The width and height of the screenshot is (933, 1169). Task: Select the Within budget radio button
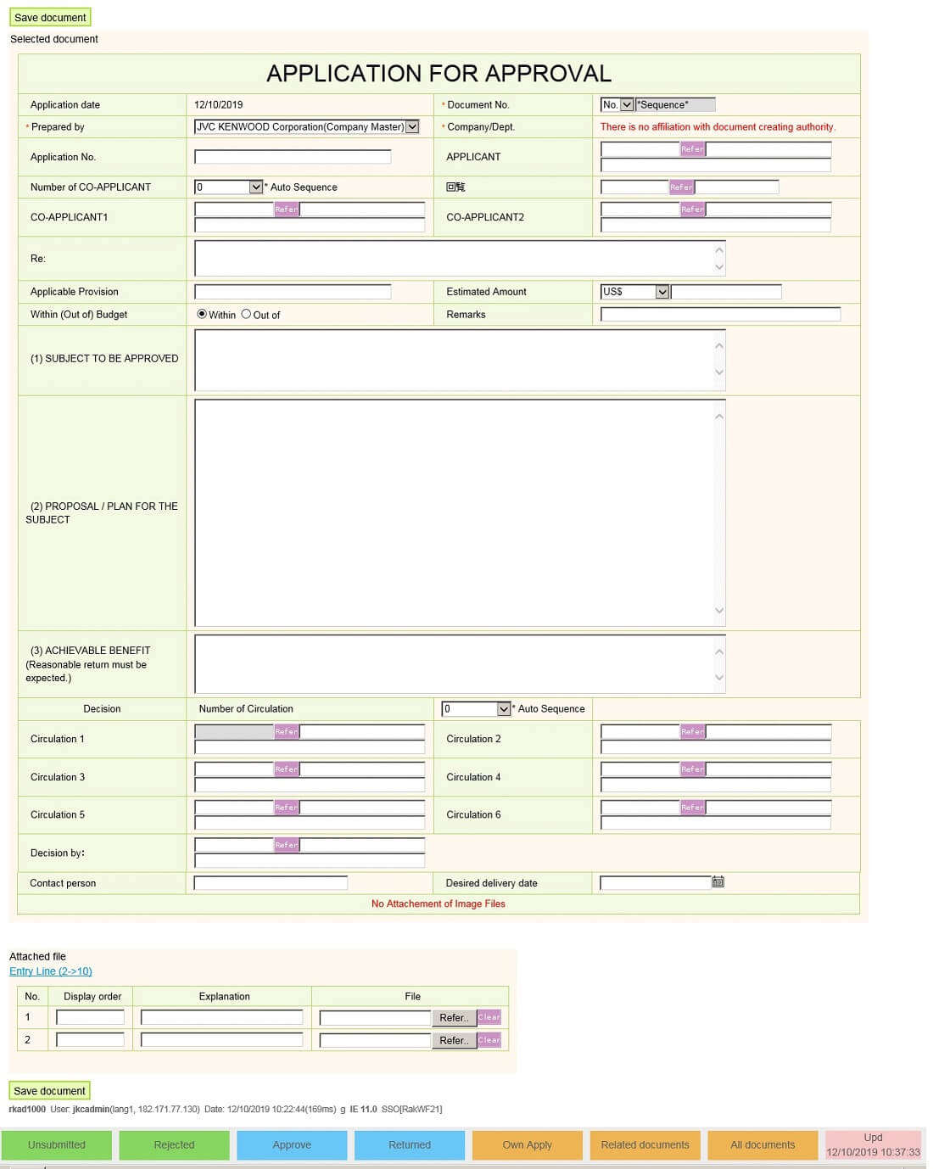tap(202, 314)
